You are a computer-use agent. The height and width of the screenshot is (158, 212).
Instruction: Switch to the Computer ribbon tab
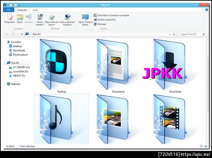(22, 10)
